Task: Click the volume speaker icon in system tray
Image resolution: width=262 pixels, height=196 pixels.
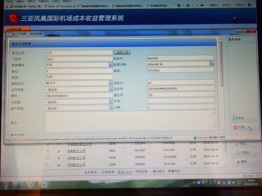Action: click(234, 183)
